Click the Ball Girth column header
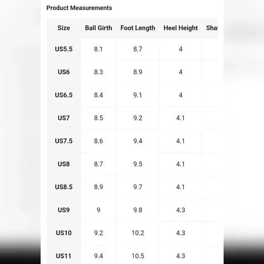Viewport: 264px width, 264px height. pos(98,28)
